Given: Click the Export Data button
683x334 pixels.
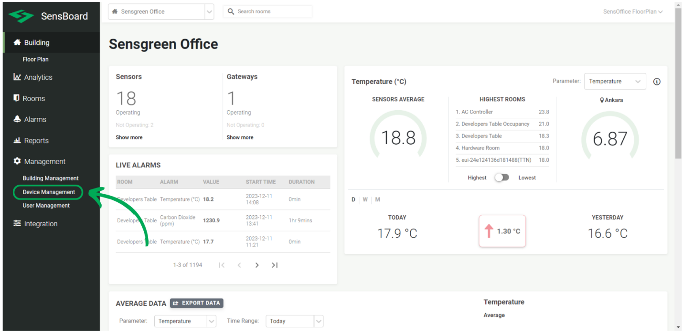Looking at the screenshot, I should (x=197, y=303).
